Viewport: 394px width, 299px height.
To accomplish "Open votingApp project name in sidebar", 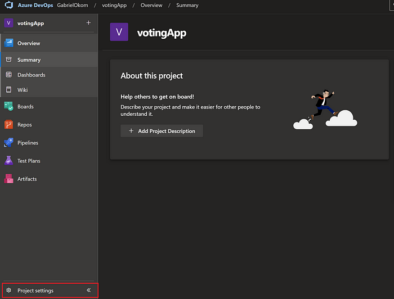I will pos(30,24).
